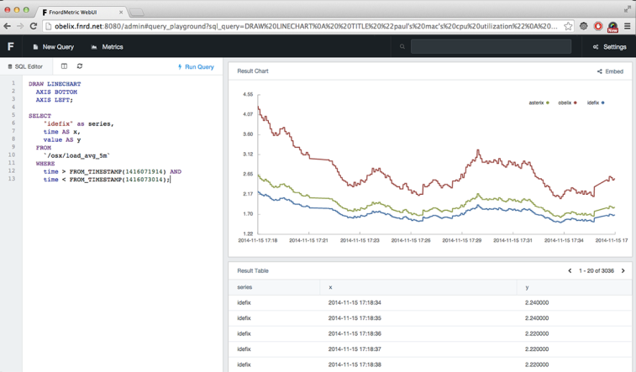Select timestamp cell 2014-11-15 17:18:35
This screenshot has height=372, width=636.
[x=355, y=318]
